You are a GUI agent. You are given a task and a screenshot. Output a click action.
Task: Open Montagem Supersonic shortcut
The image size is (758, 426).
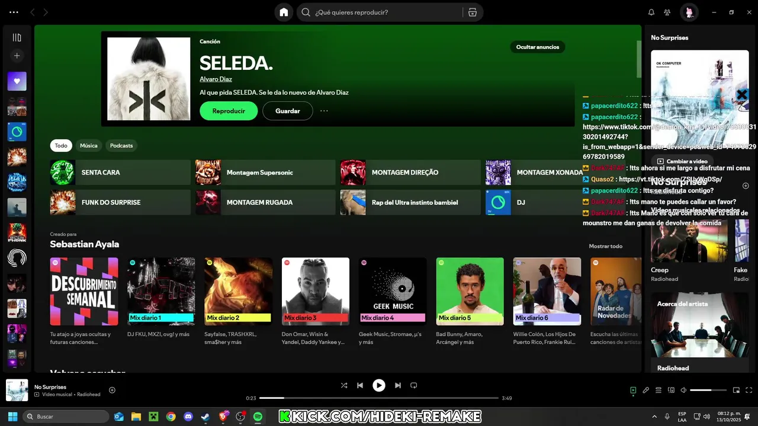(265, 172)
